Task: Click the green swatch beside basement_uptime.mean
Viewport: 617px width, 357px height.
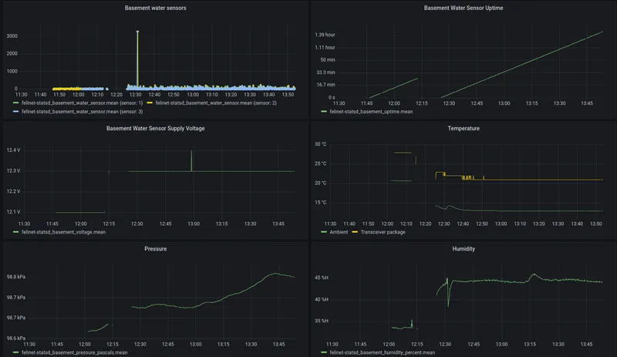Action: [x=324, y=112]
